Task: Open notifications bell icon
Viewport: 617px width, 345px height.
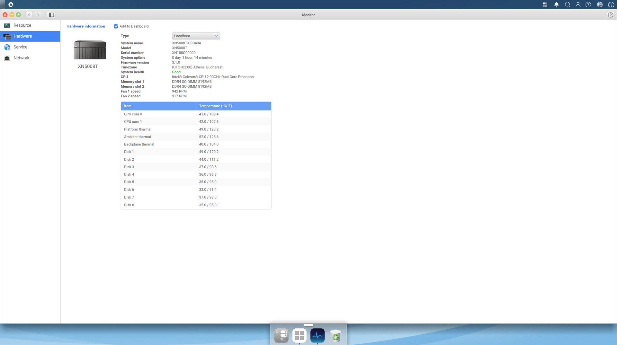Action: 556,4
